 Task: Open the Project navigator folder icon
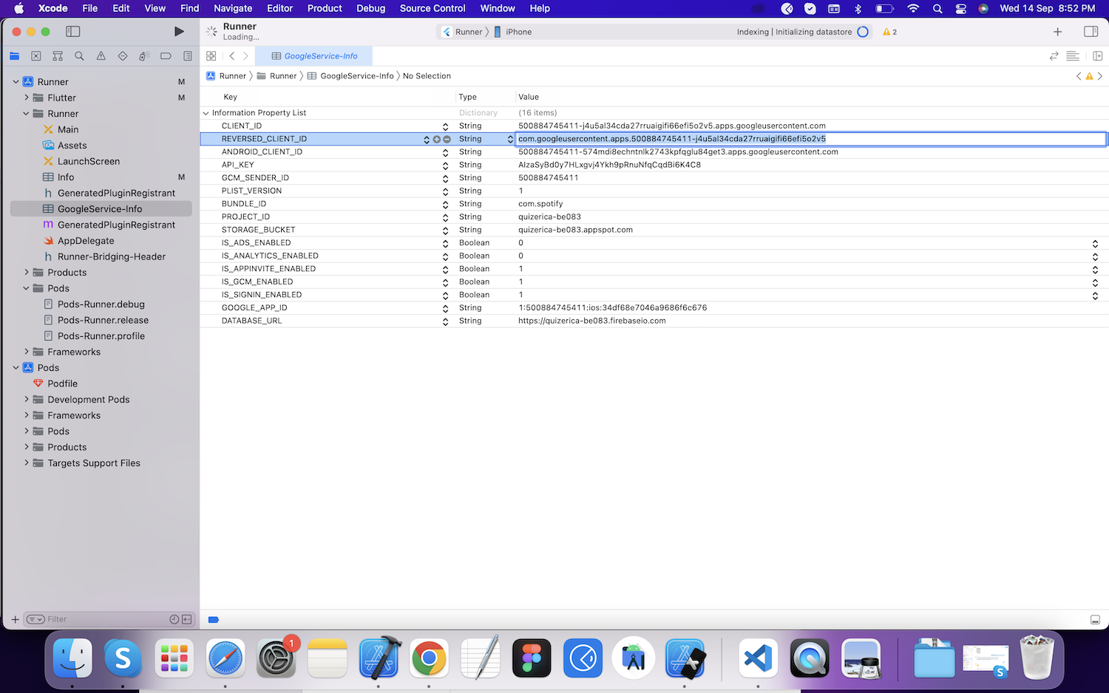click(14, 56)
